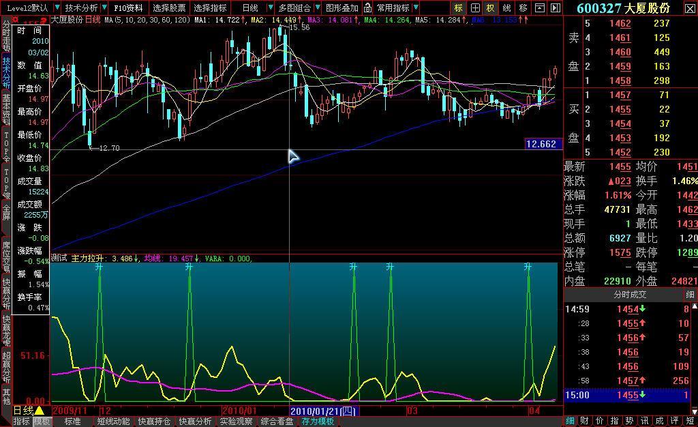This screenshot has width=698, height=427.
Task: Click the 标 icon in top toolbar
Action: (459, 8)
